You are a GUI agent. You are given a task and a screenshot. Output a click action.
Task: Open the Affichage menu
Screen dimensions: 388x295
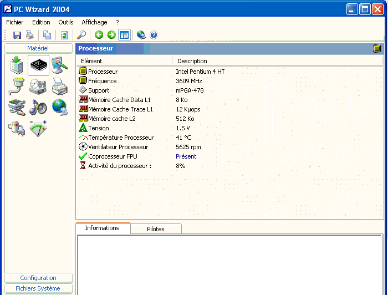click(x=94, y=22)
